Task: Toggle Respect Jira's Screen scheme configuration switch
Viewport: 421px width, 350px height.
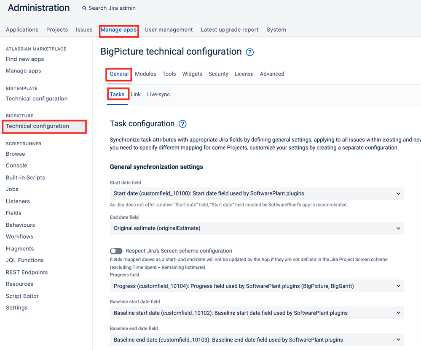Action: [116, 251]
